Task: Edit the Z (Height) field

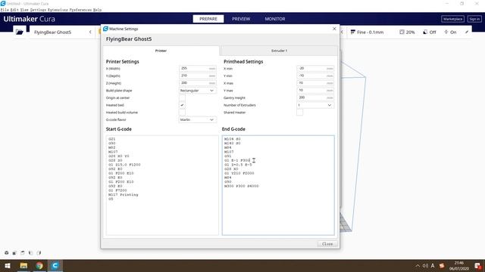Action: (197, 83)
